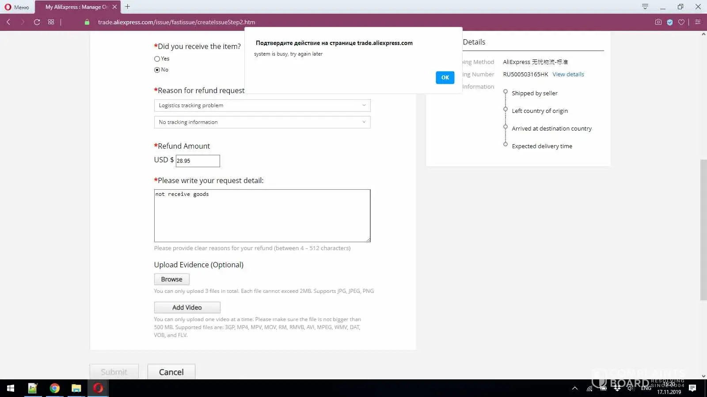Viewport: 707px width, 397px height.
Task: Click the Refund Amount input field
Action: click(198, 161)
